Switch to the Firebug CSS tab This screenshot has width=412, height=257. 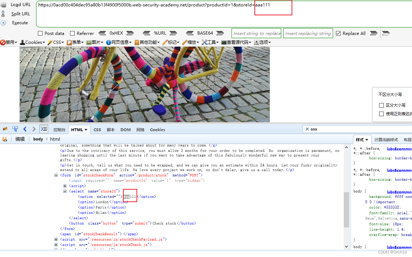point(97,130)
